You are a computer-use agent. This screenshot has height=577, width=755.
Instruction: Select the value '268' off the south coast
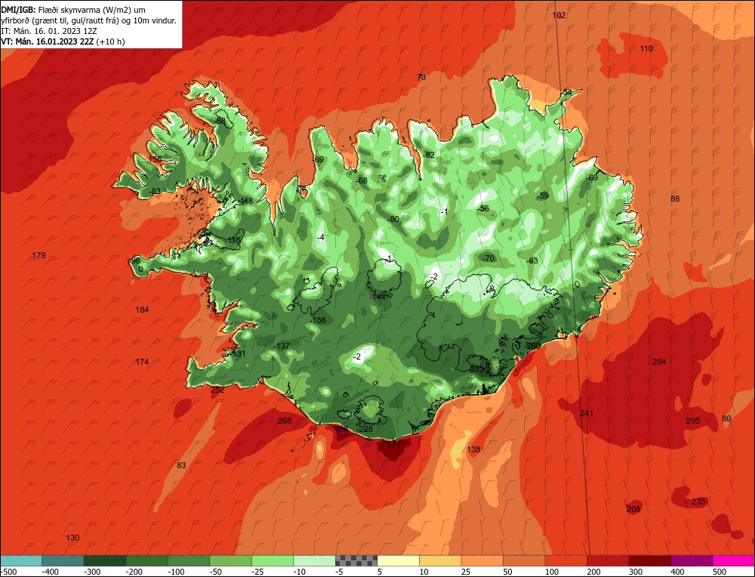pos(285,421)
